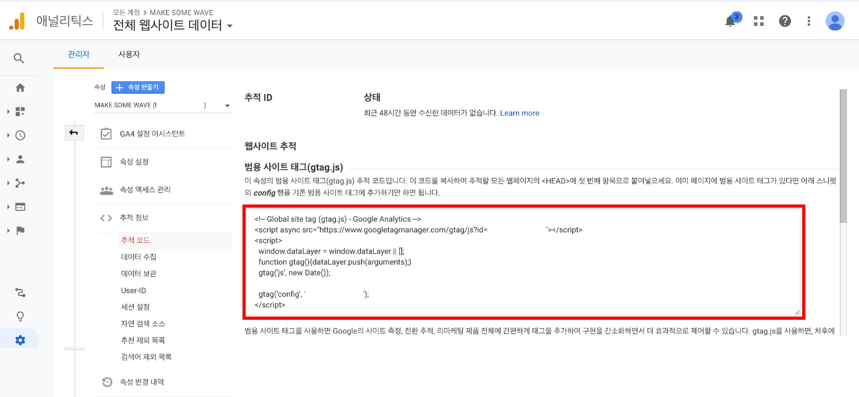Image resolution: width=859 pixels, height=397 pixels.
Task: Open the Conversions flag icon
Action: tap(20, 230)
